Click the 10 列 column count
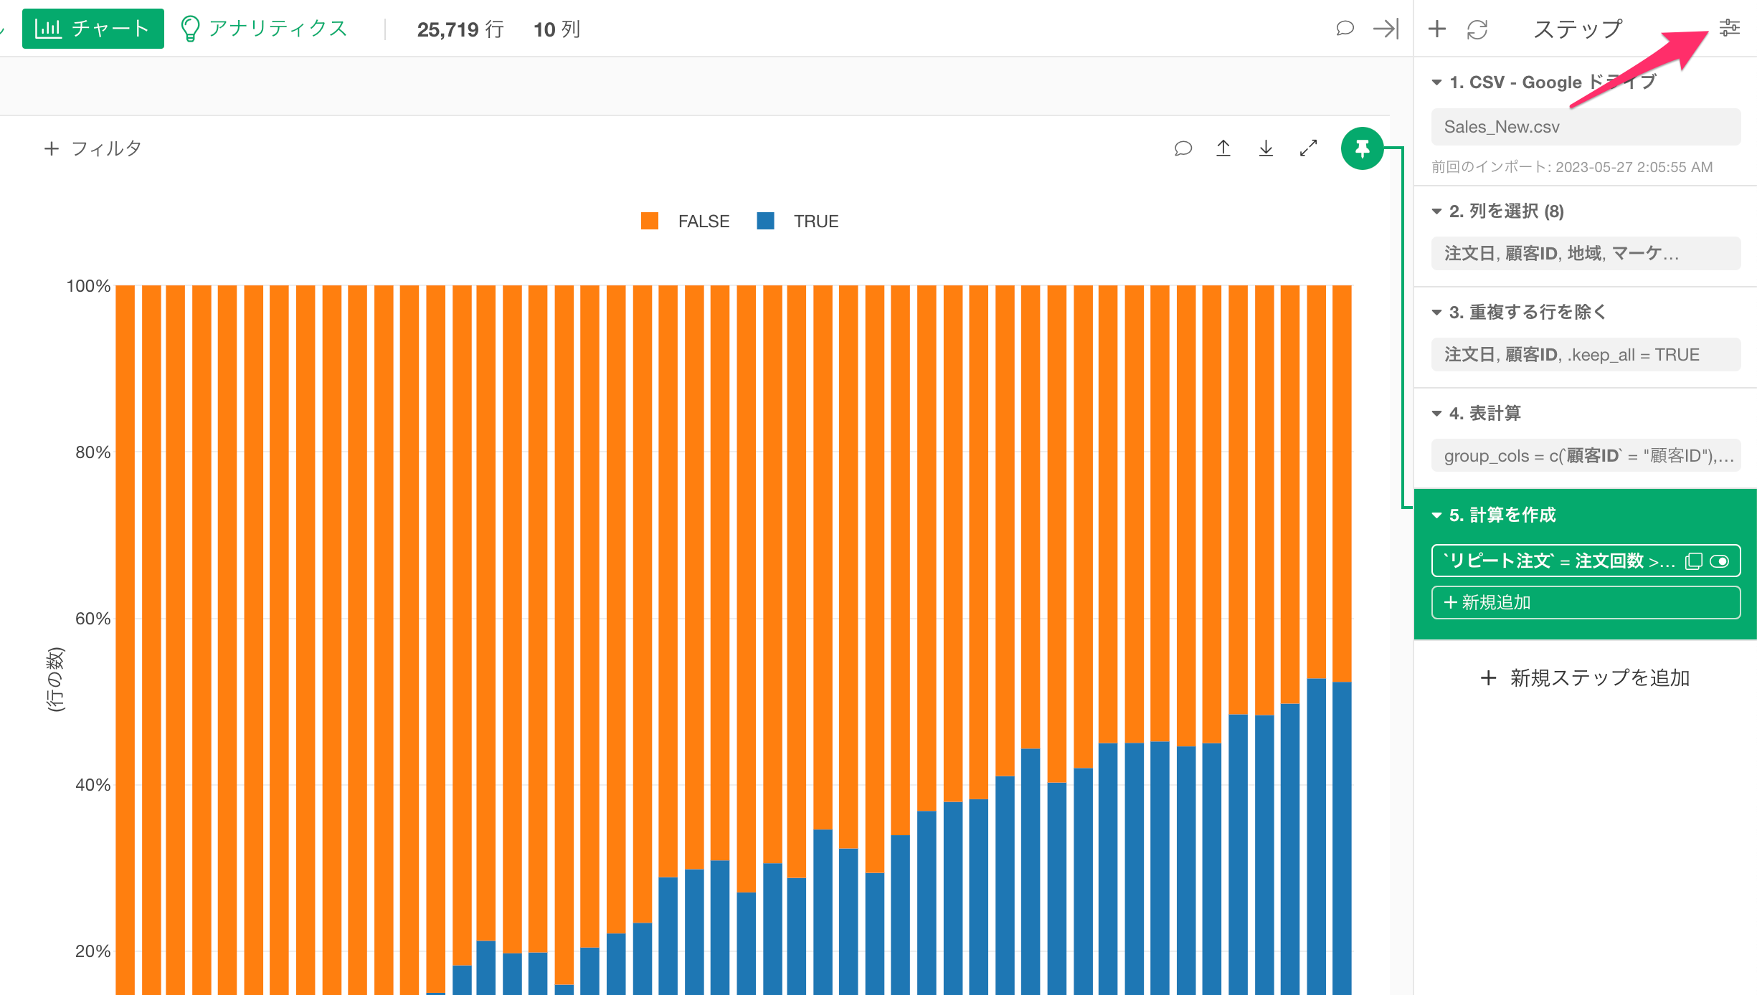1757x995 pixels. pos(557,29)
